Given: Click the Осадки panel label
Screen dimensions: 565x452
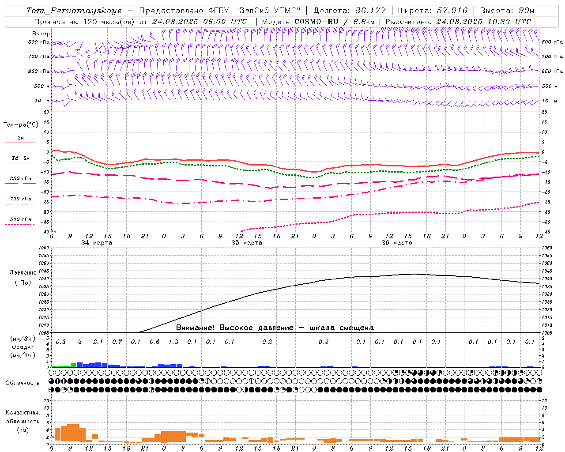Looking at the screenshot, I should pos(22,347).
